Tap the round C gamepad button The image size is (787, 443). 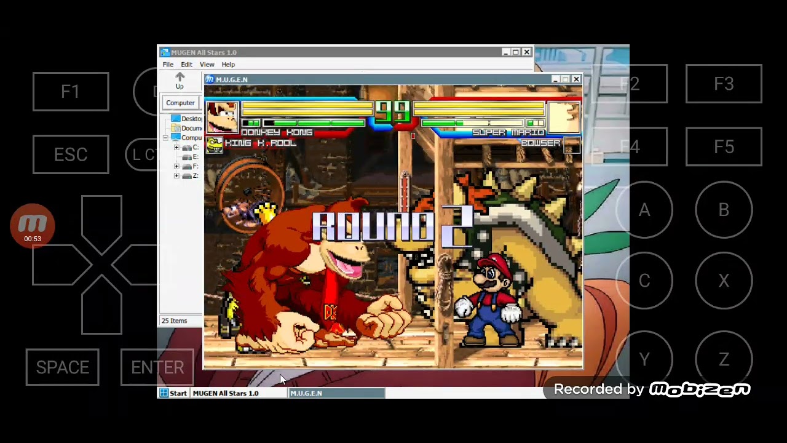pos(644,281)
